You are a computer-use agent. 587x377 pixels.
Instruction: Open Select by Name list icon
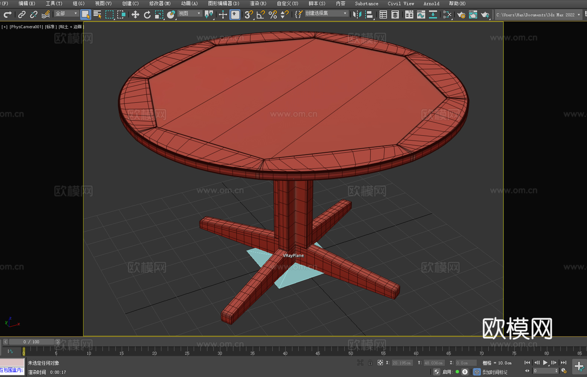pos(98,15)
